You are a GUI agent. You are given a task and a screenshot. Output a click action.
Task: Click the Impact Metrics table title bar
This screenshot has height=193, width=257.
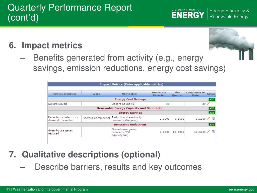pyautogui.click(x=132, y=84)
